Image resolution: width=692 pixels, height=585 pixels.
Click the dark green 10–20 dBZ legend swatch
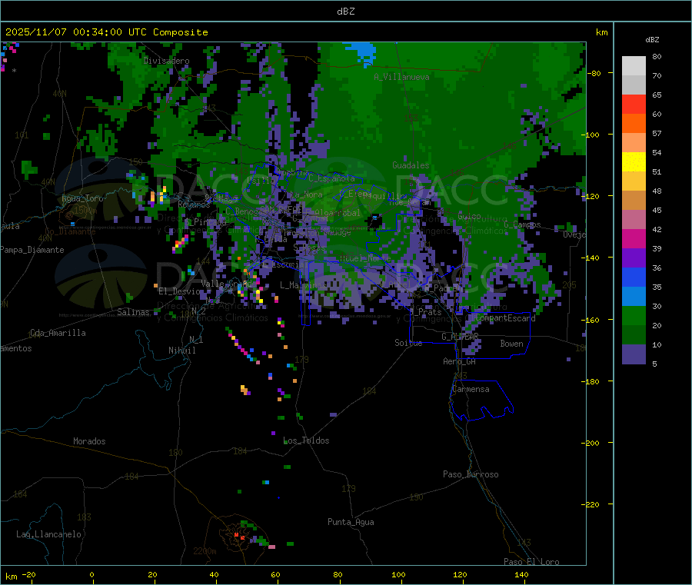click(x=634, y=335)
